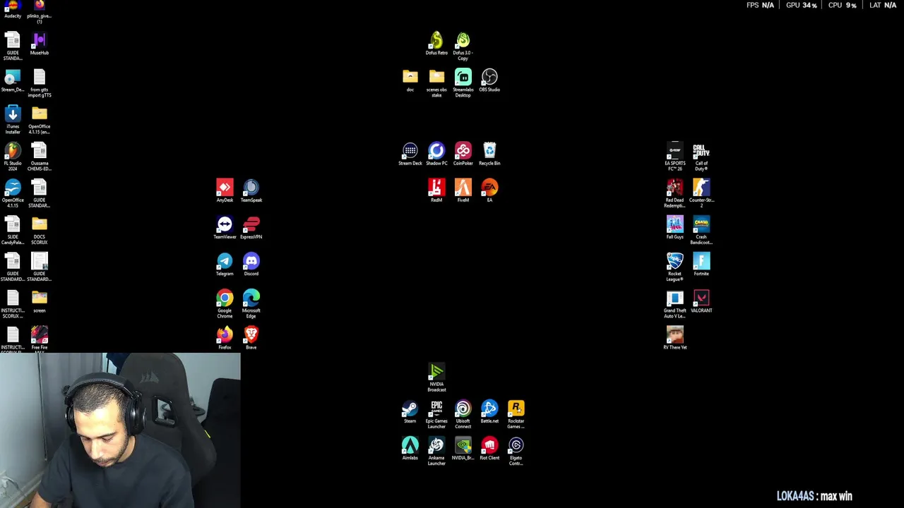Launch Riot Client shortcut
The image size is (904, 508).
tap(489, 448)
